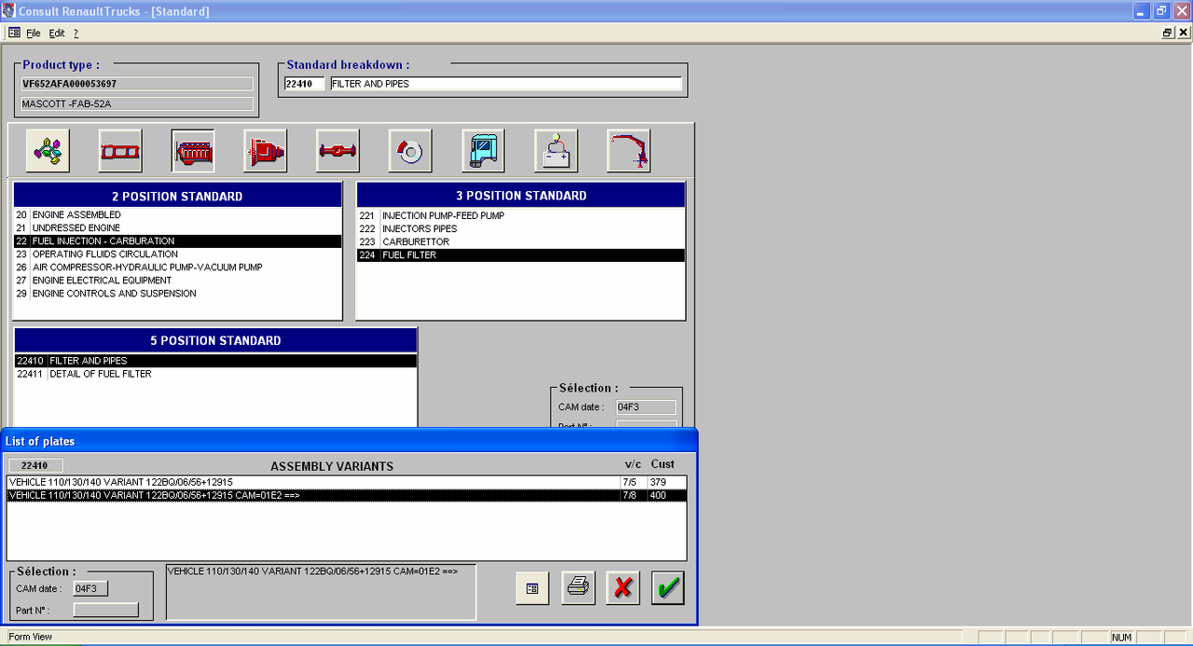
Task: Open the Edit menu
Action: point(57,33)
